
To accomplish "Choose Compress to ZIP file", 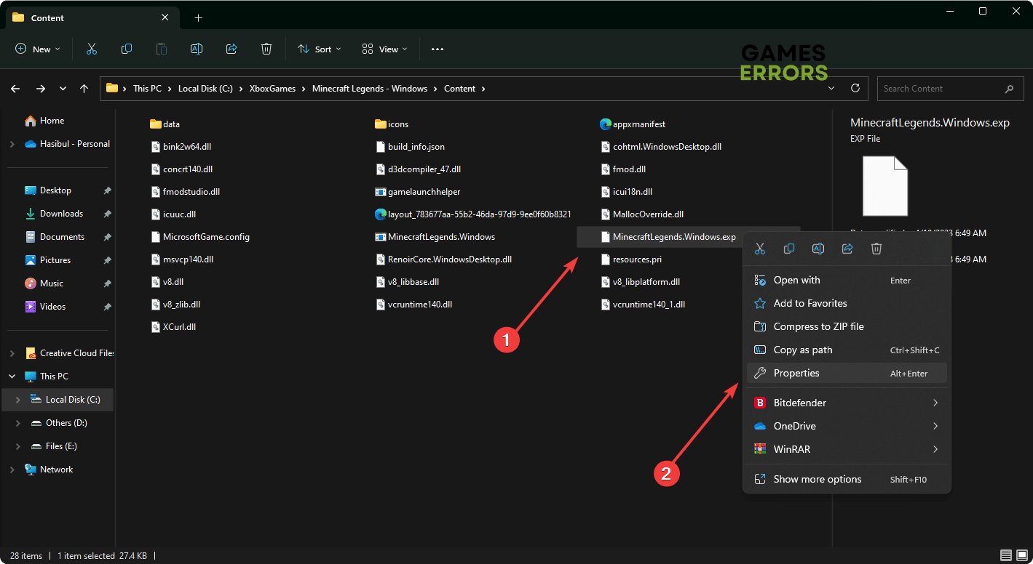I will (x=818, y=326).
